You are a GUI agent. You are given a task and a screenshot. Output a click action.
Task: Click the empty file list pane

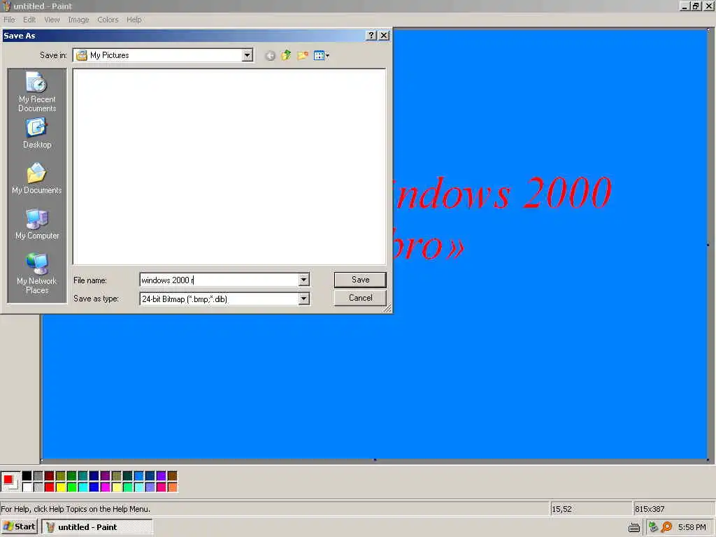[x=229, y=166]
